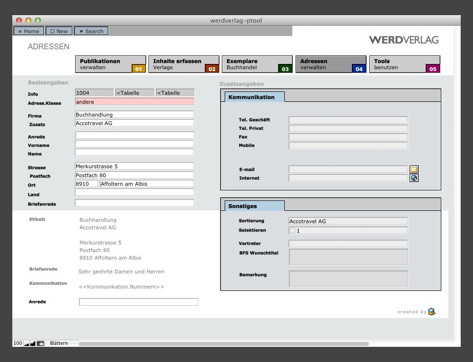Click the yellow 01 Publikationen badge

[x=139, y=69]
